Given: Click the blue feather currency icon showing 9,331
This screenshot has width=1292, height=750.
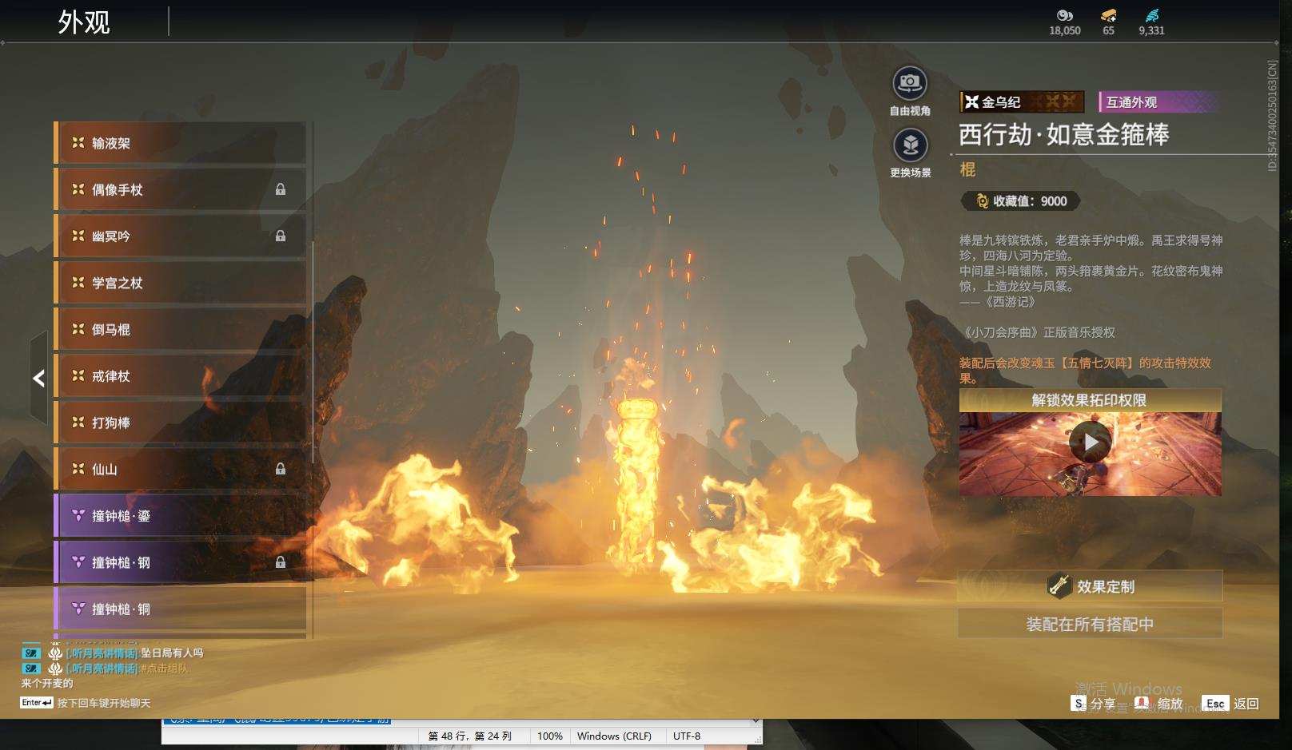Looking at the screenshot, I should coord(1151,15).
